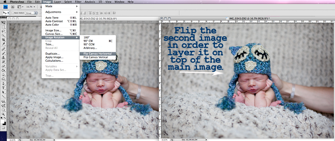Select the Move tool in the toolbox
335x141 pixels.
[x=4, y=23]
